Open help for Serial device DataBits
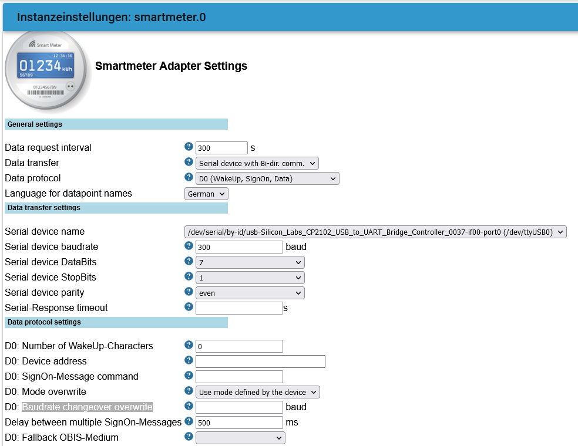This screenshot has height=446, width=578. [x=189, y=261]
